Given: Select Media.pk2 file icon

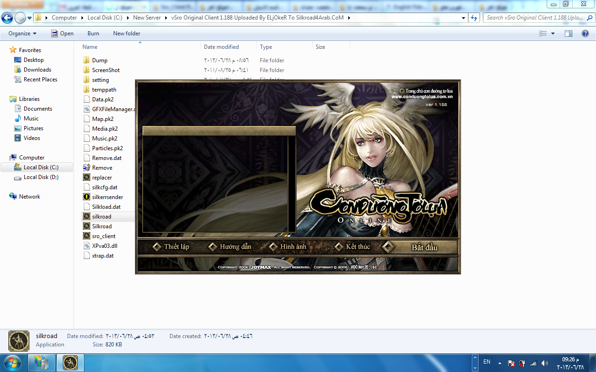Looking at the screenshot, I should coord(86,129).
